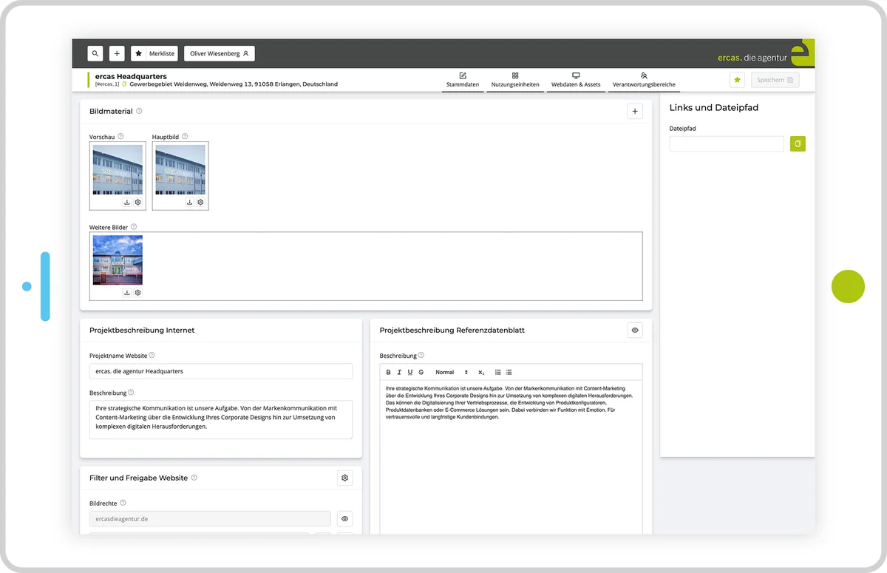Toggle the green favorite star near Speichern
Screen dimensions: 887x573
(x=736, y=79)
